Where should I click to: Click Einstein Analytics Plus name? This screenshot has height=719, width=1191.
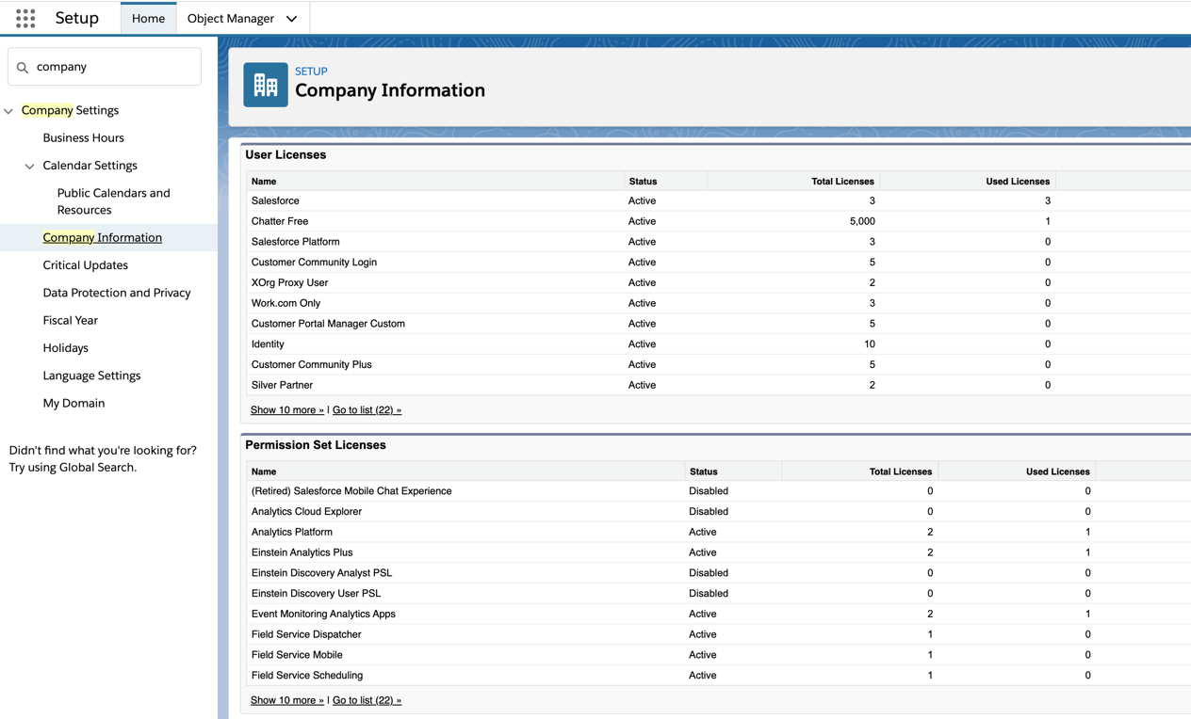pyautogui.click(x=302, y=552)
